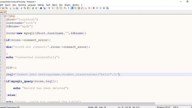Click the $username="root"; code line
192x108 pixels.
click(21, 23)
